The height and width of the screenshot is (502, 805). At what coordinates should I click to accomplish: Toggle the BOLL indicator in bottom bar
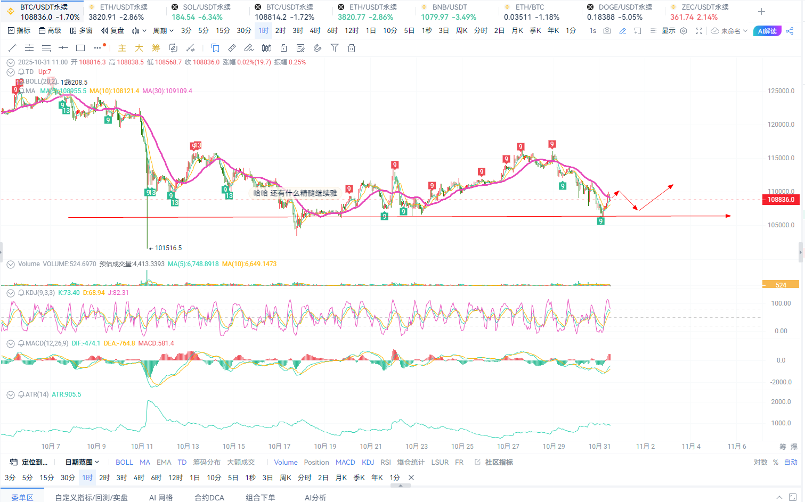(124, 462)
